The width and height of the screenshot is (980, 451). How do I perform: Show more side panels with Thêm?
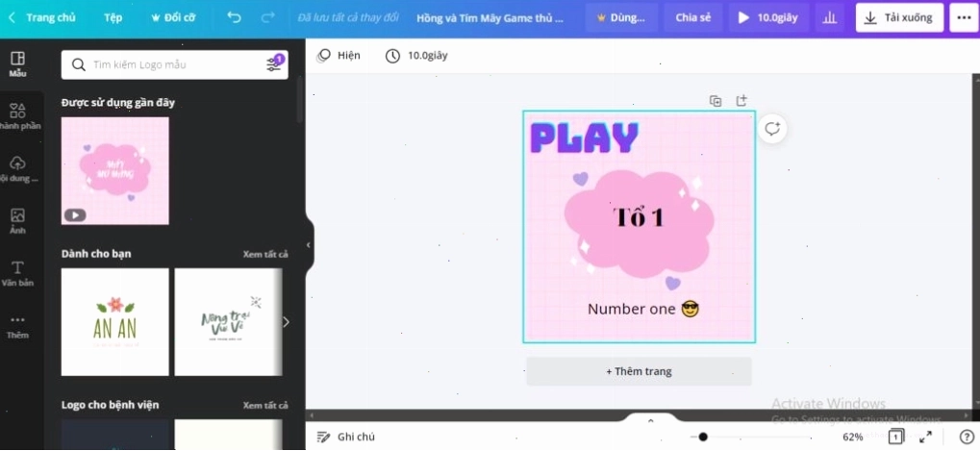point(17,326)
